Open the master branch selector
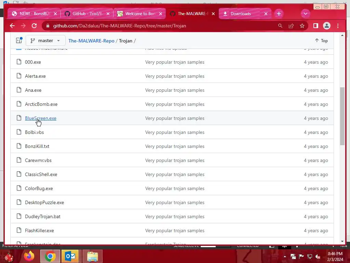Screen dimensions: 350x263 point(45,40)
